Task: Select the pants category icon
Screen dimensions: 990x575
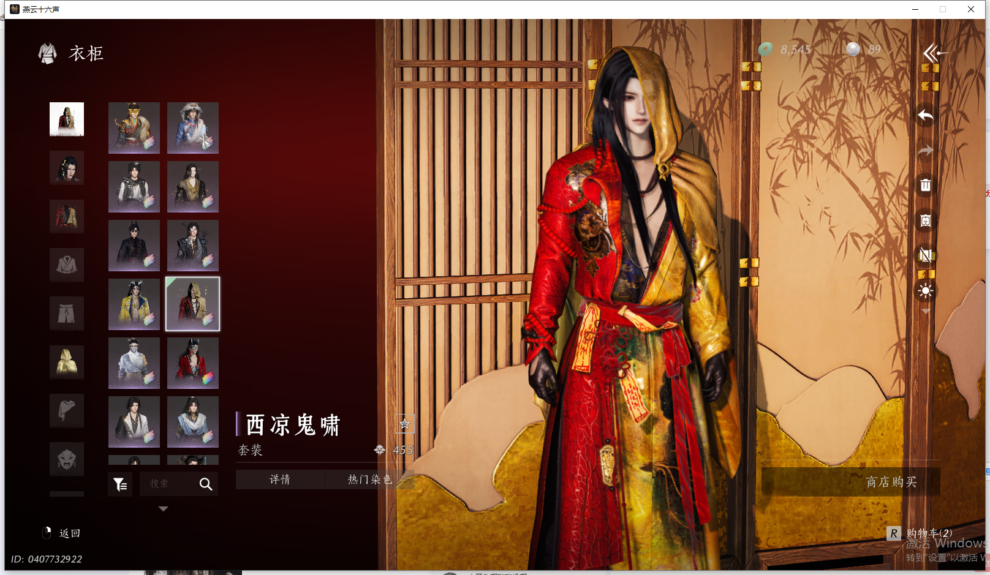Action: 67,314
